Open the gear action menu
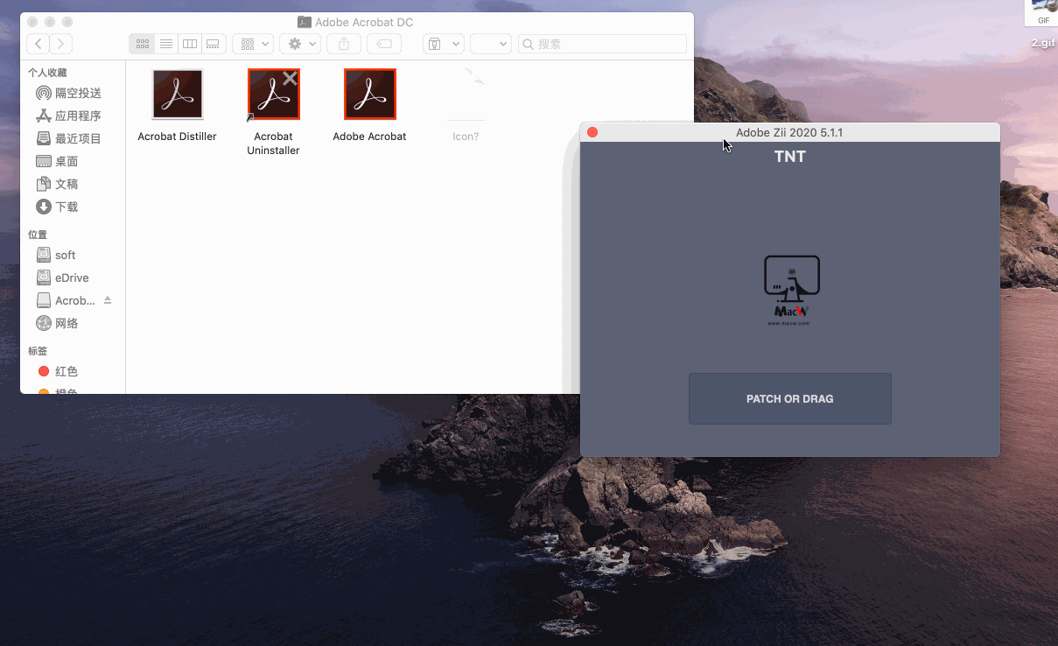Viewport: 1058px width, 646px height. 300,44
